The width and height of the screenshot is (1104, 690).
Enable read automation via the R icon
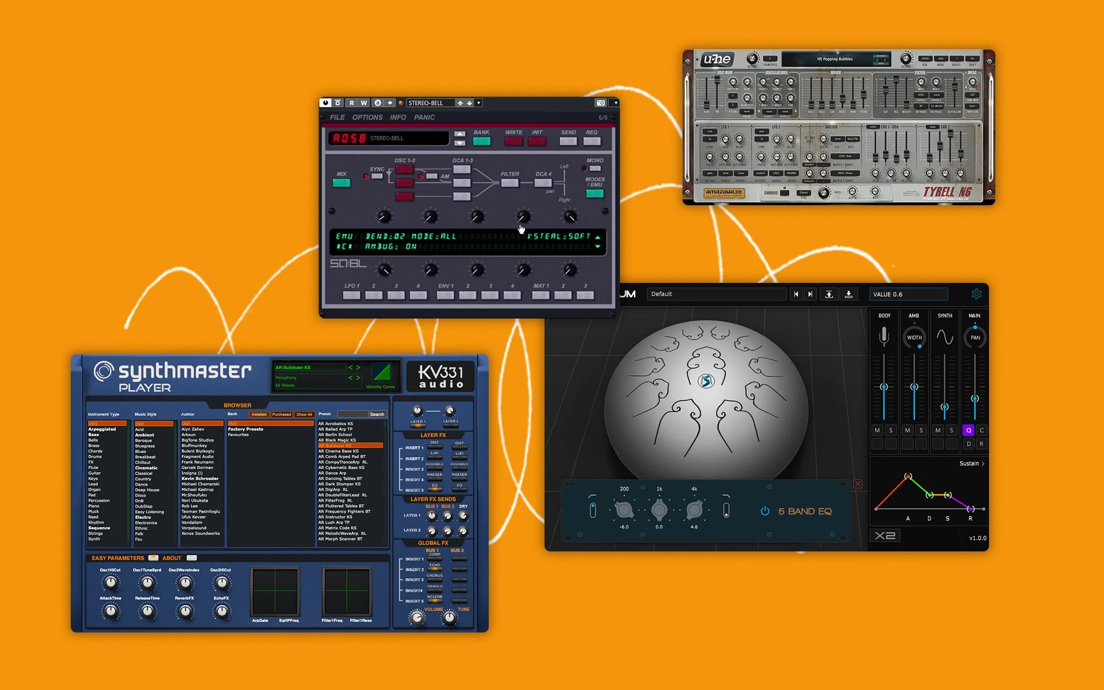coord(351,102)
